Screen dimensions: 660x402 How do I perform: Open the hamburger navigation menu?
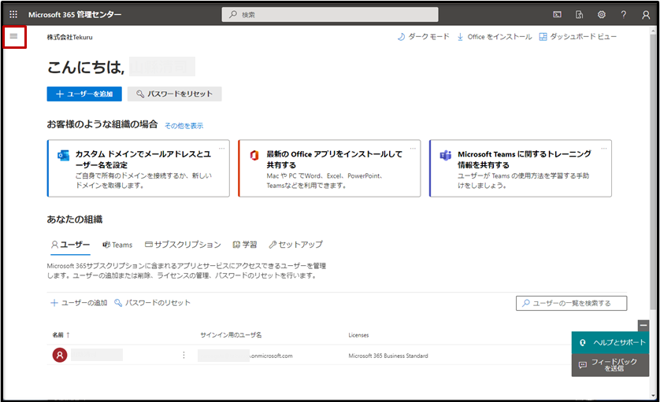[x=14, y=37]
